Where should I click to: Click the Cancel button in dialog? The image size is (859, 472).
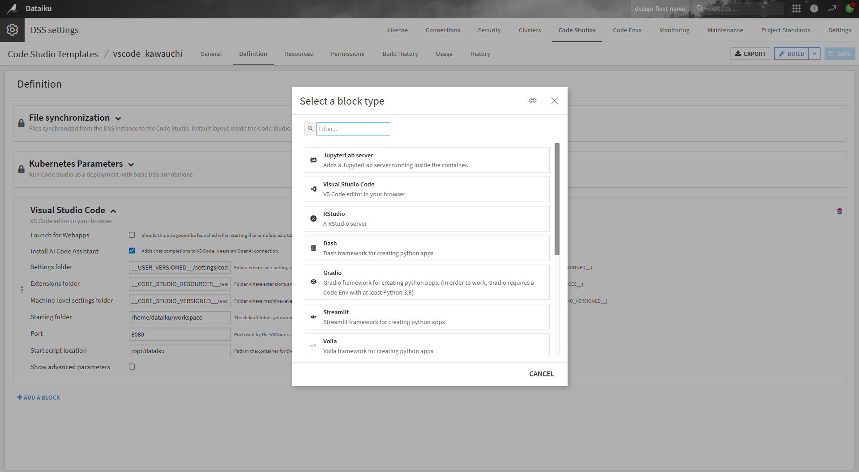coord(541,374)
